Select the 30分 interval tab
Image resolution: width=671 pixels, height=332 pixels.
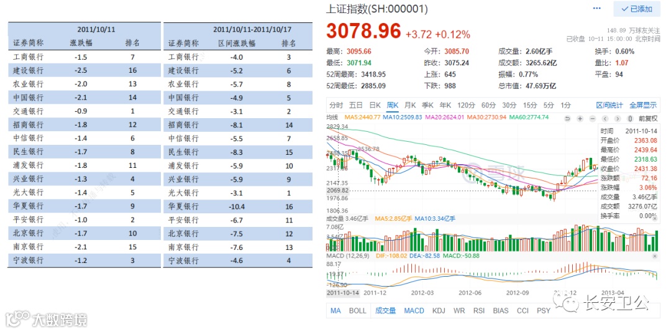[509, 105]
